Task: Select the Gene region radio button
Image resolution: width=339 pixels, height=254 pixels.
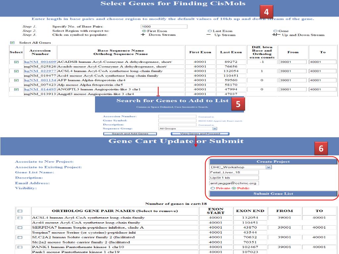Action: 275,31
